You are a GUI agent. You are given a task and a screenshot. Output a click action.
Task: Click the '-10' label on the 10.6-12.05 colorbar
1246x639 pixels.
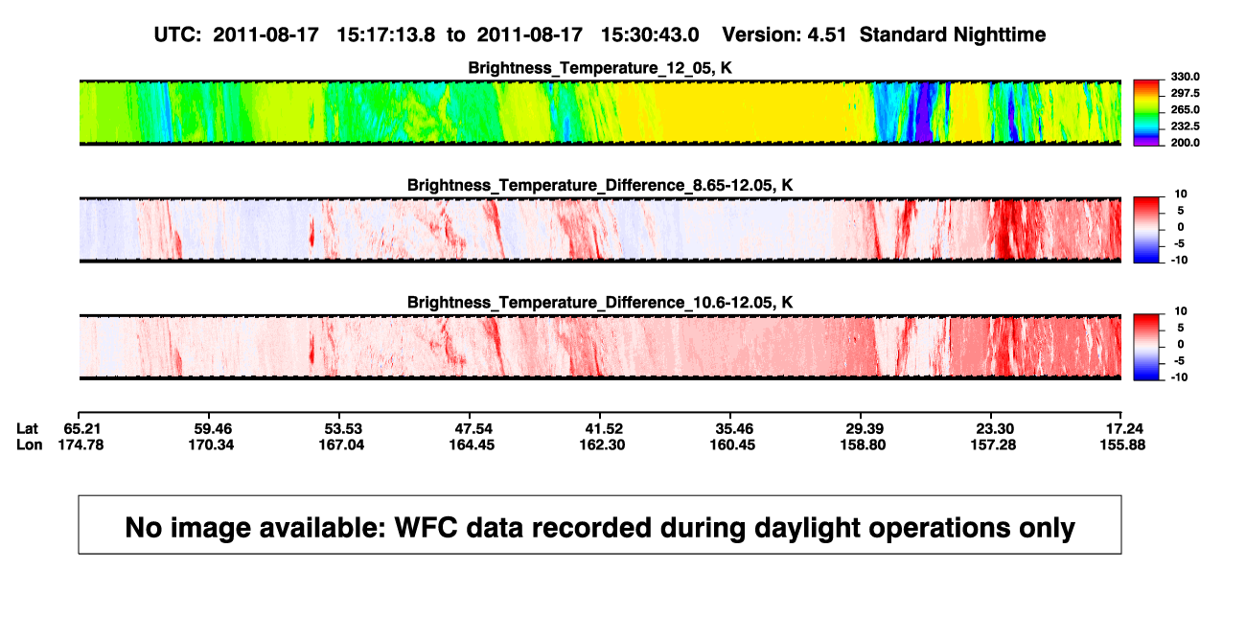coord(1180,377)
